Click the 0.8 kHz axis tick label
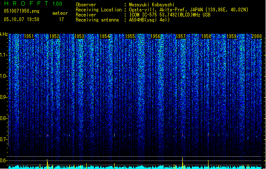266x169 pixels. pyautogui.click(x=3, y=118)
